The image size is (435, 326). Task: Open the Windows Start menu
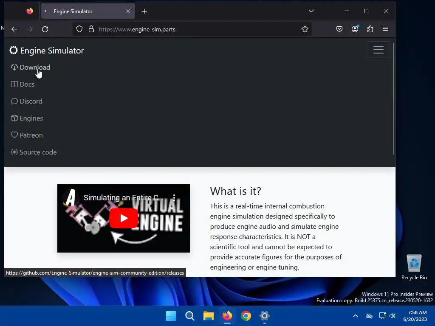click(171, 316)
